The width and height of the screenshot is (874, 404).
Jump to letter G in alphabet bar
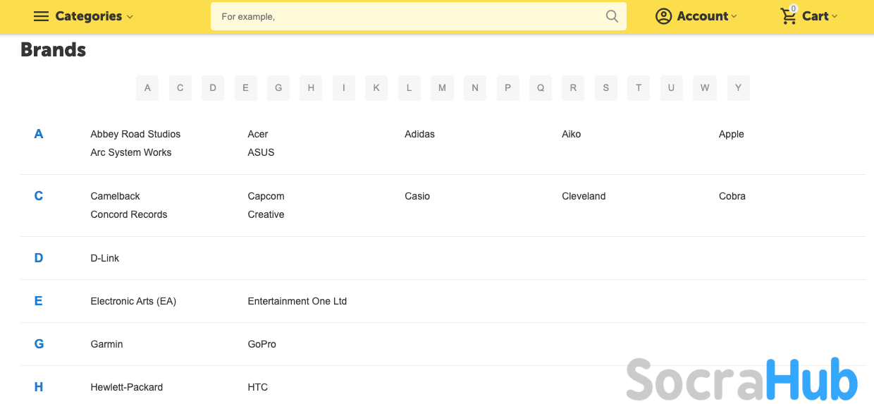(x=278, y=88)
